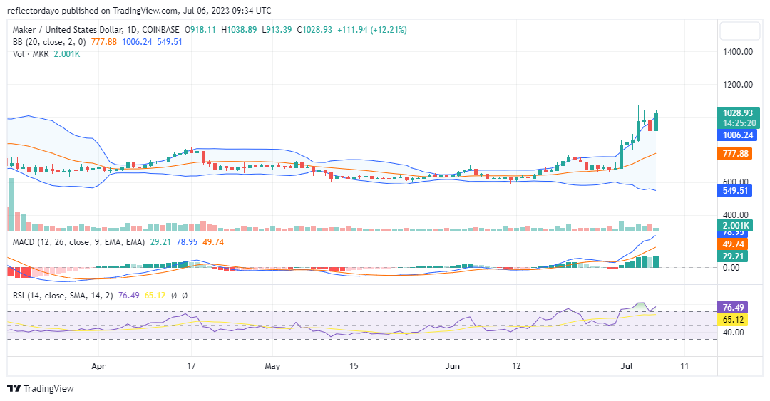Image resolution: width=770 pixels, height=401 pixels.
Task: Click the O918.11 open value in header
Action: 200,30
